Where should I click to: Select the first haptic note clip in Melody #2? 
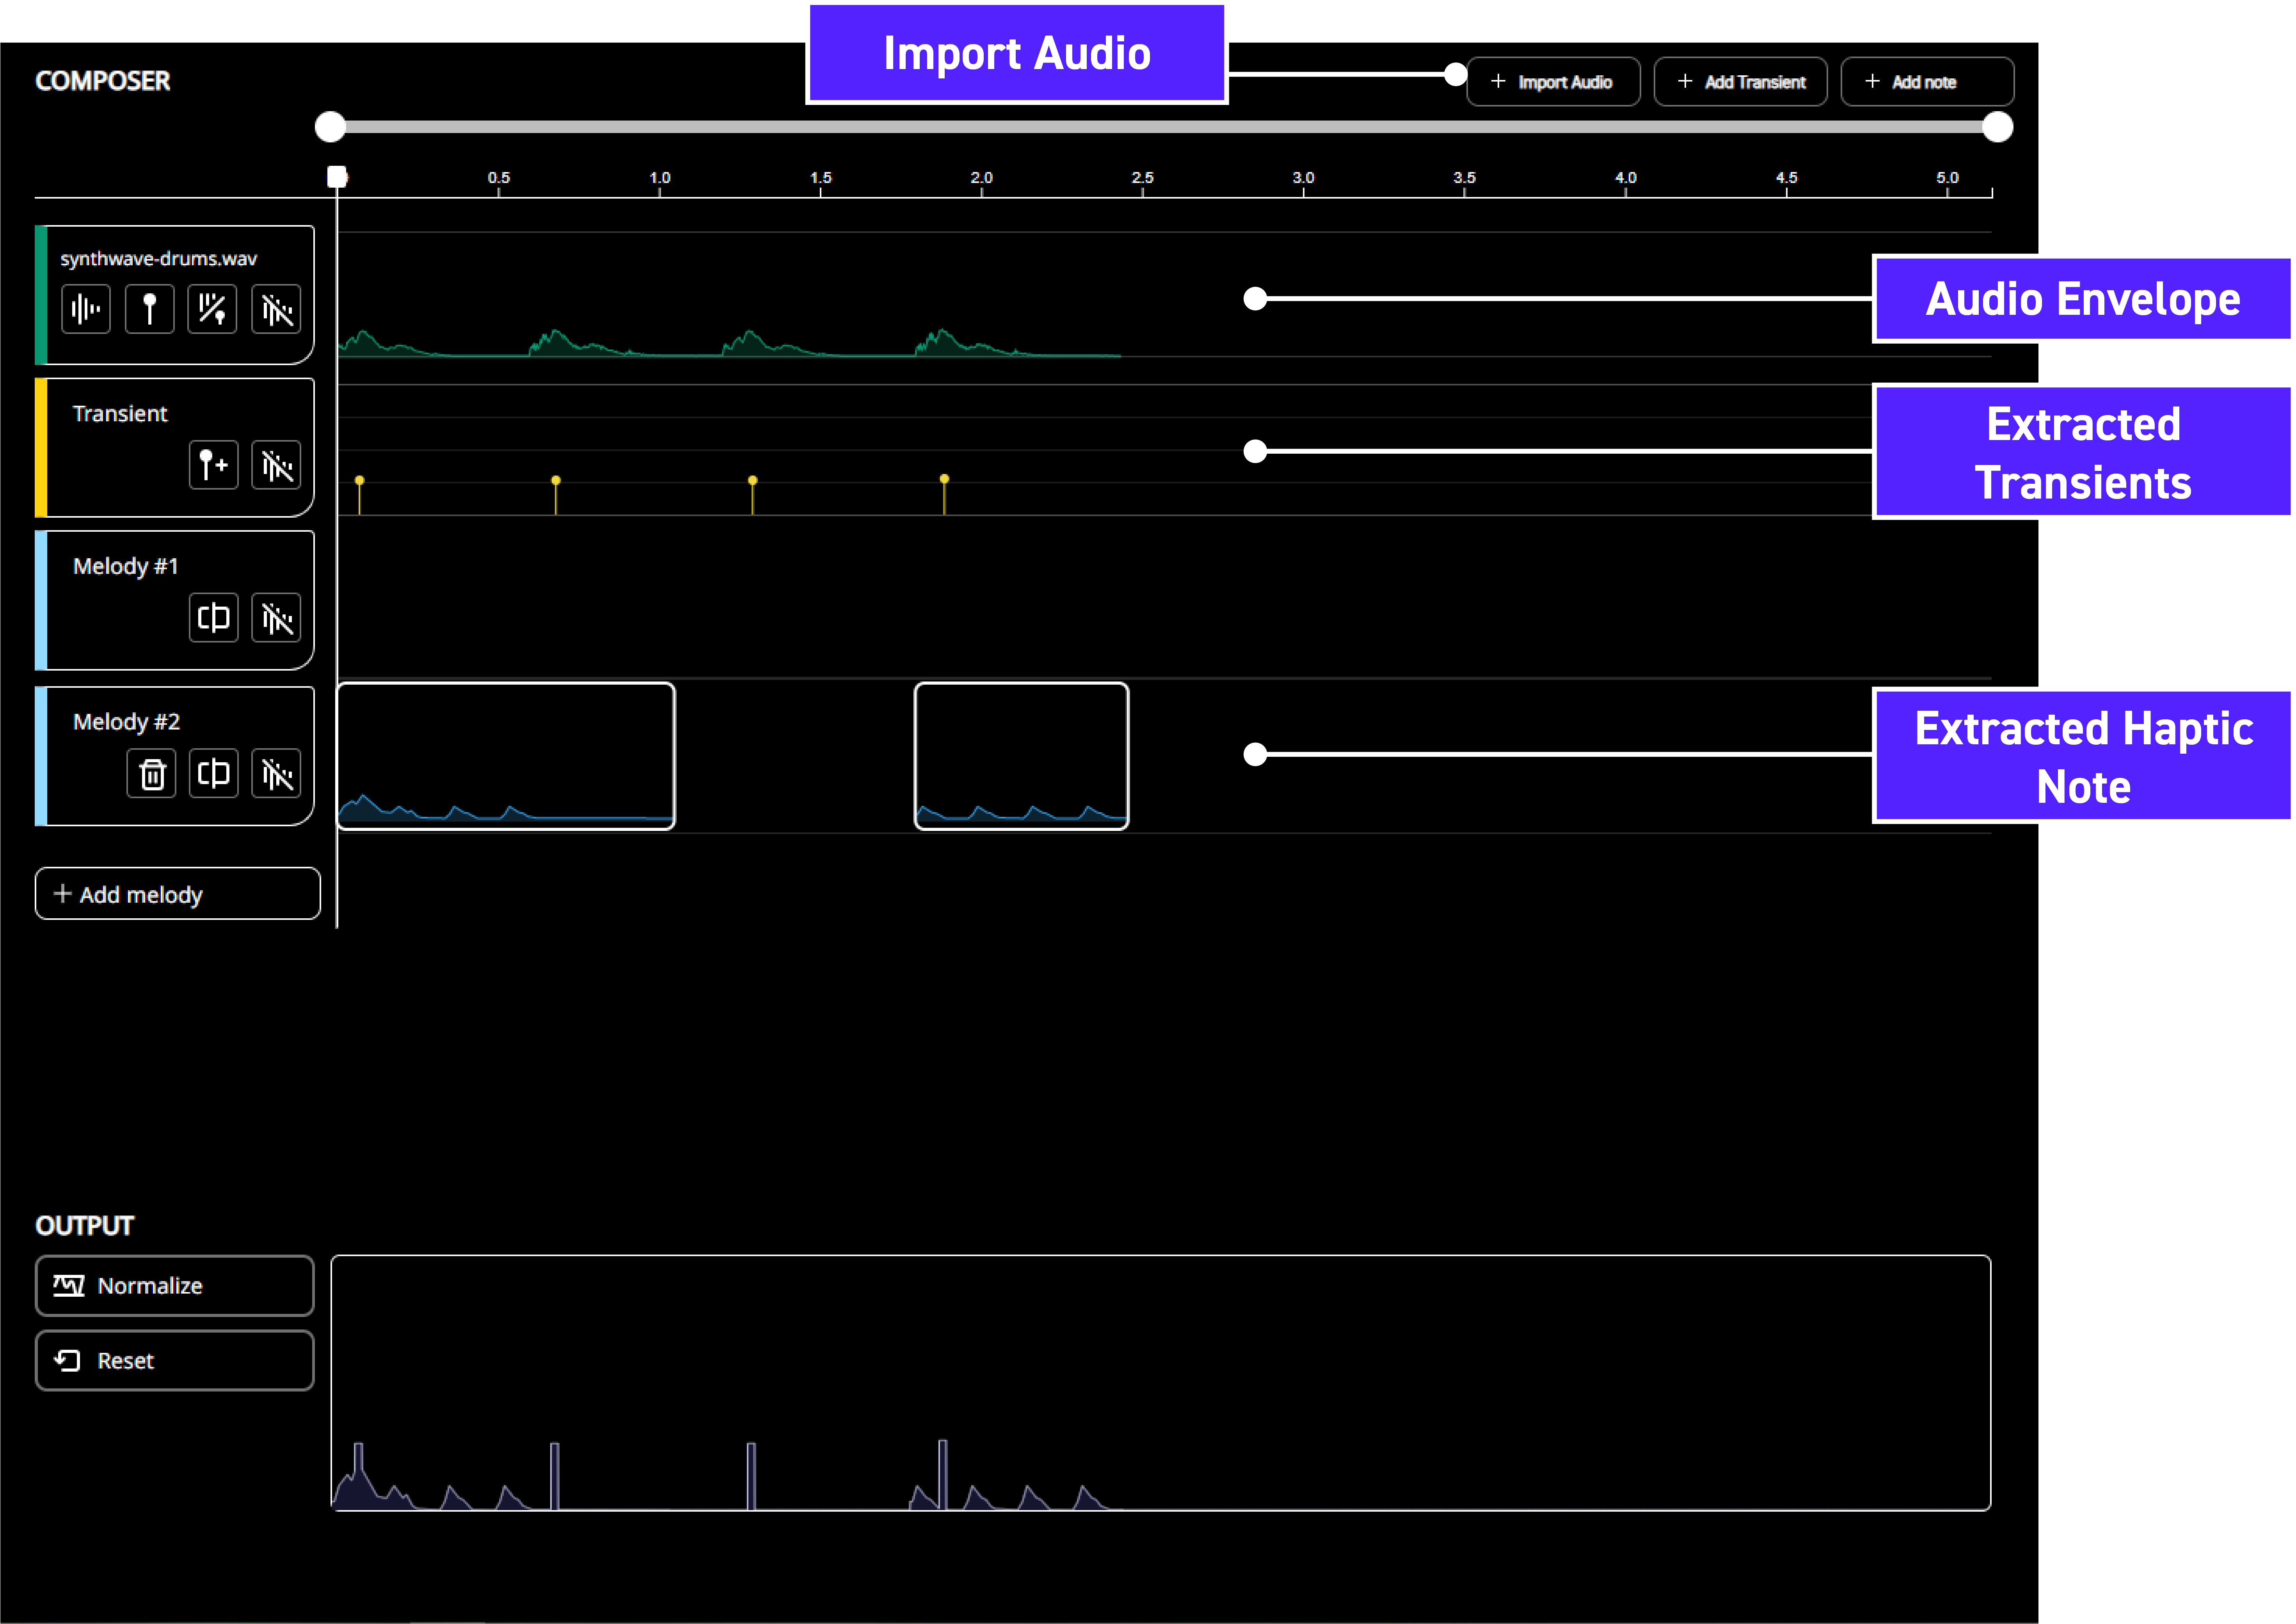[x=506, y=756]
